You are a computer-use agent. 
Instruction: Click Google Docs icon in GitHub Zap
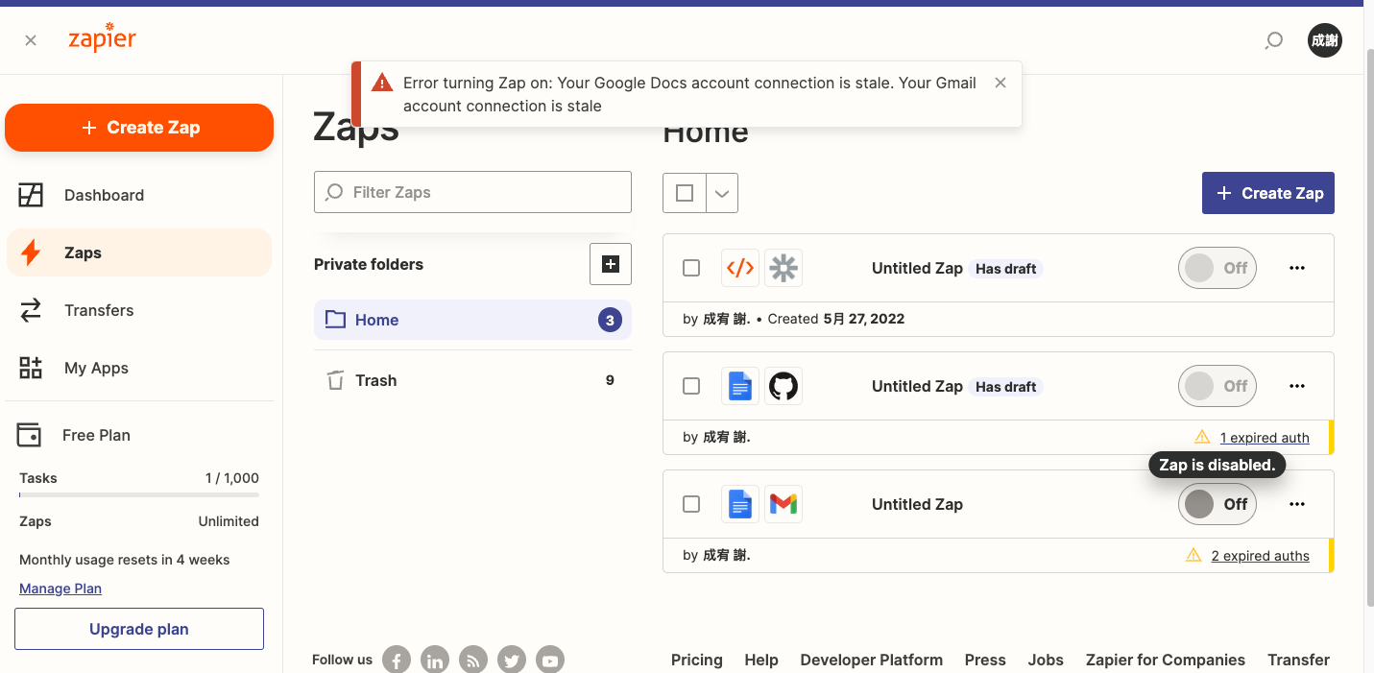(x=740, y=386)
